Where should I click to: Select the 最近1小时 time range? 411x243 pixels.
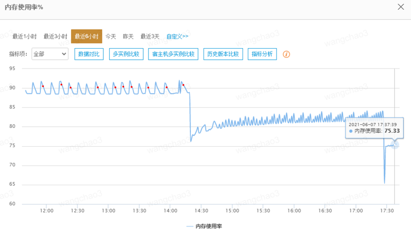tap(25, 36)
